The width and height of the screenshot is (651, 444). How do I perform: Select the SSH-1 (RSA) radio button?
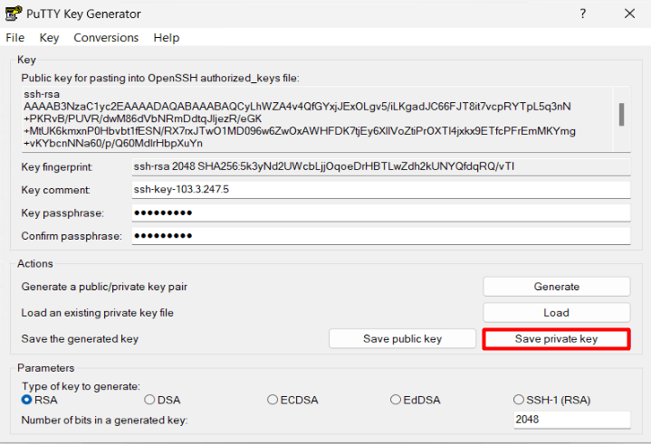point(518,400)
